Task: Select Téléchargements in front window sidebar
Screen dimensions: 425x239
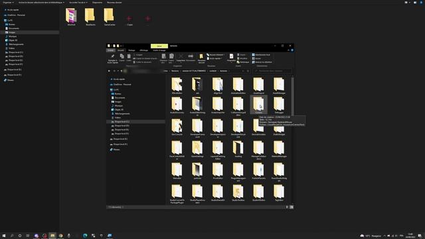Action: (x=122, y=114)
